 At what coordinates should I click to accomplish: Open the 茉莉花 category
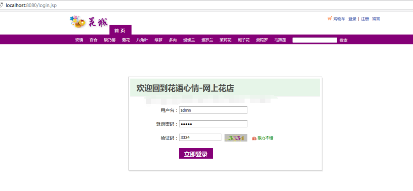(225, 40)
